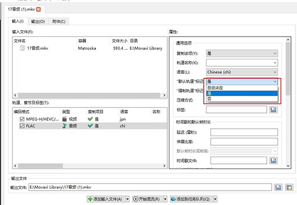Click the 轨道名称 input field

[x=242, y=62]
